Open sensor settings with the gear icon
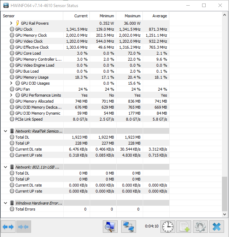 click(x=200, y=226)
